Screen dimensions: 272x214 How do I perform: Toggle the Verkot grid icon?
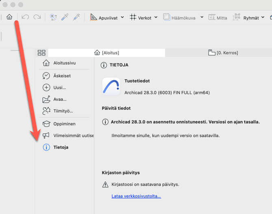tap(133, 17)
